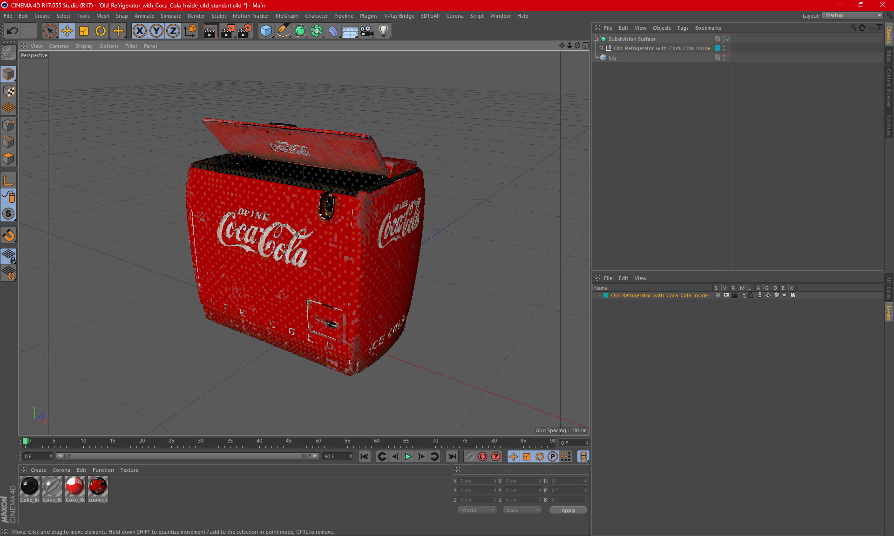
Task: Open the Array modeling objects icon
Action: coord(317,31)
